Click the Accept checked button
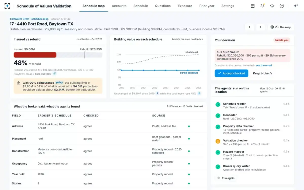The width and height of the screenshot is (304, 190). tap(231, 73)
